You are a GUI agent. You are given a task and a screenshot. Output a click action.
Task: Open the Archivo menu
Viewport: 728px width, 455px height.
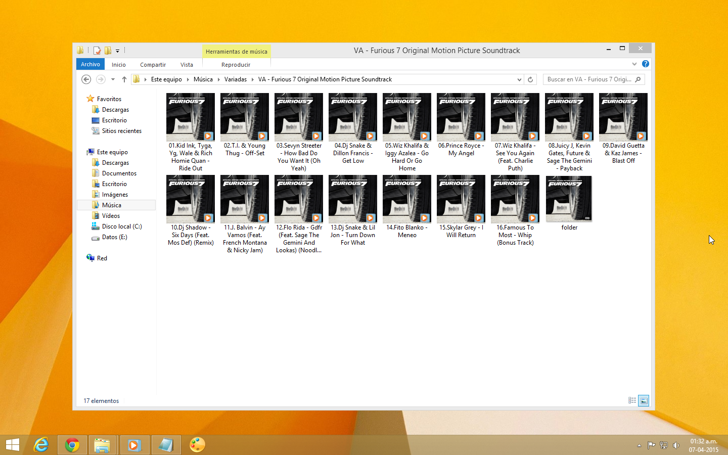[90, 64]
